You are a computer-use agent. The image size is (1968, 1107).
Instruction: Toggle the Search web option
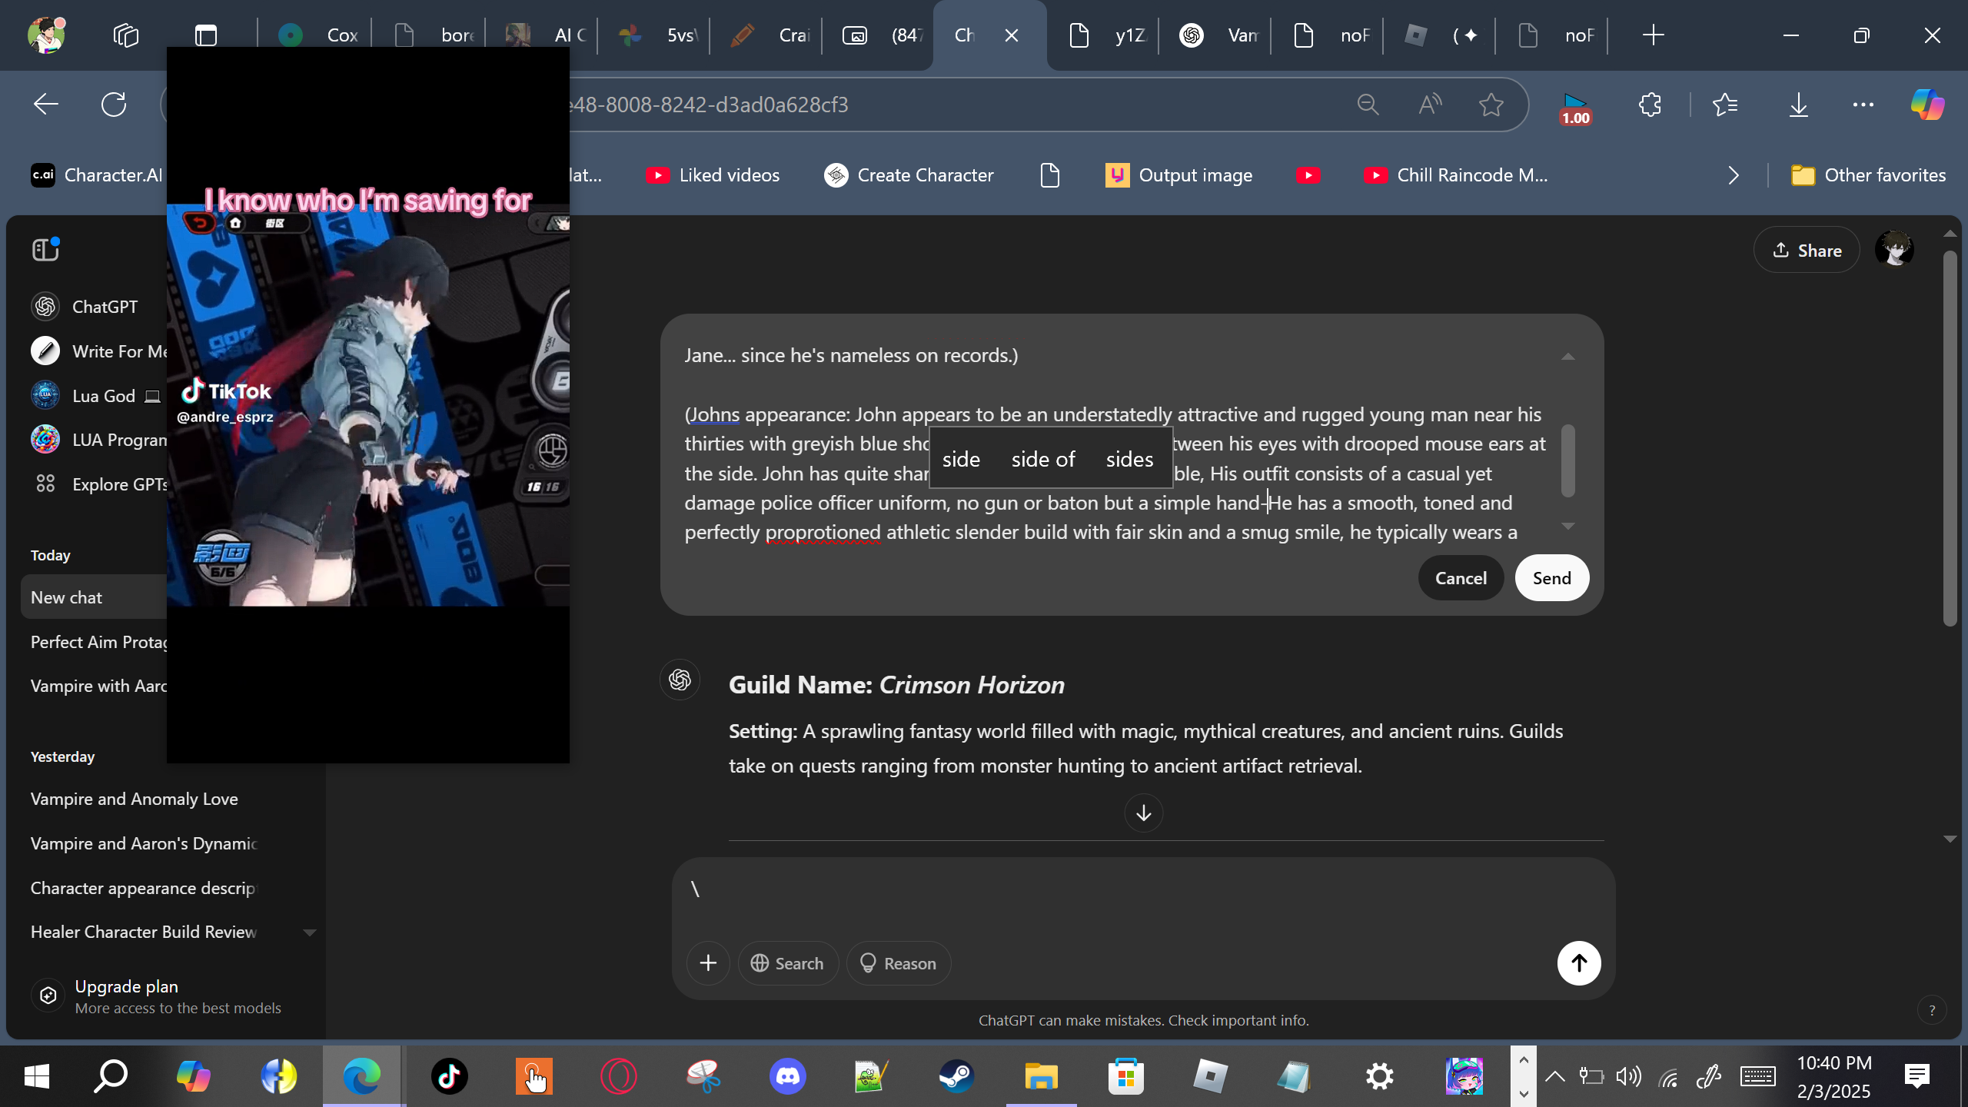tap(788, 963)
